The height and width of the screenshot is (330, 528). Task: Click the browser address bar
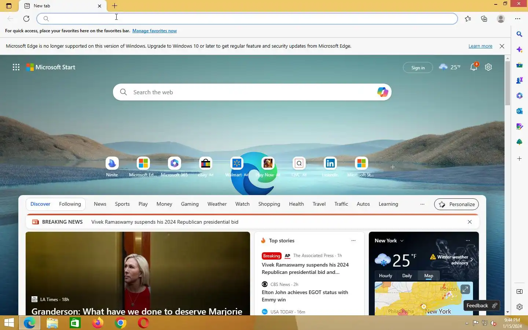pyautogui.click(x=247, y=19)
